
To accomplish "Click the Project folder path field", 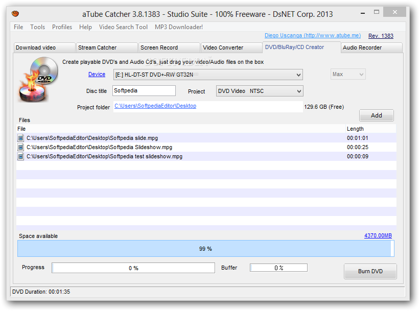I will (208, 107).
